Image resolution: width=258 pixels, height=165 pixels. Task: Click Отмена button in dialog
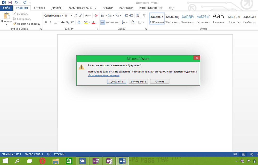160,81
